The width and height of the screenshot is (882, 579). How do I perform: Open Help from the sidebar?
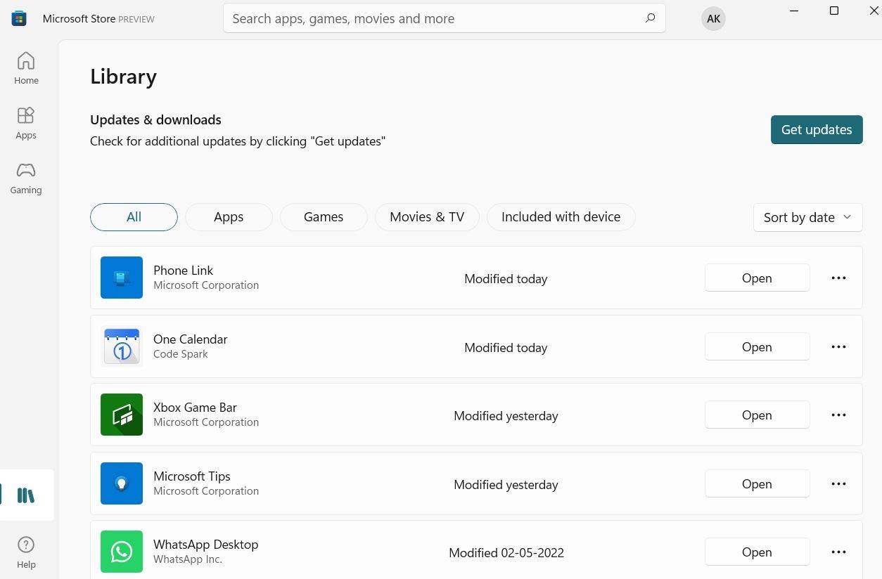(26, 552)
